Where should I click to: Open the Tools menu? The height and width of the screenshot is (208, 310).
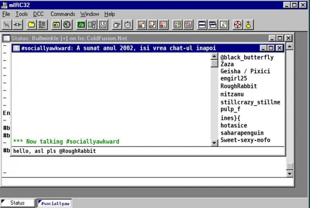coord(21,14)
